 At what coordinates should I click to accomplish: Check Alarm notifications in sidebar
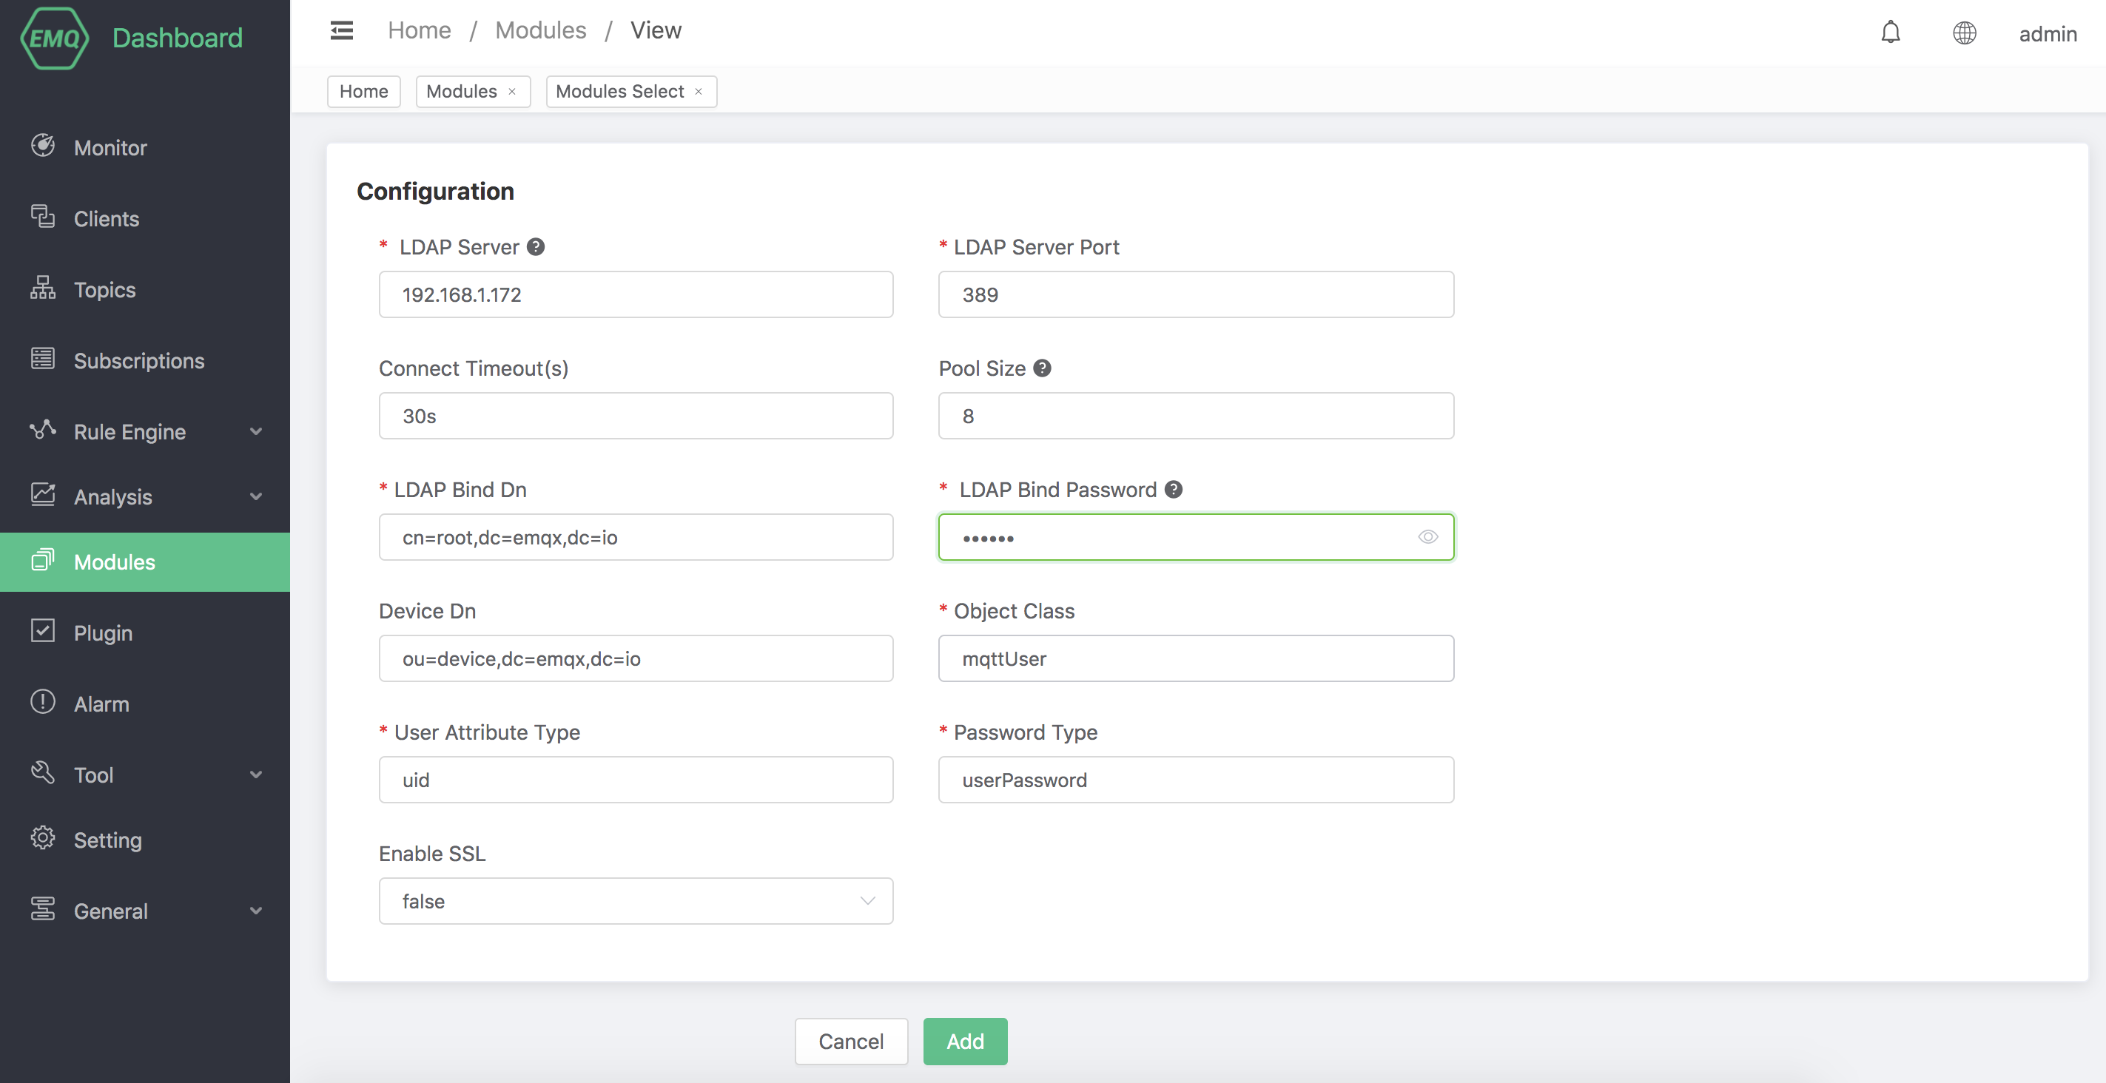click(101, 703)
